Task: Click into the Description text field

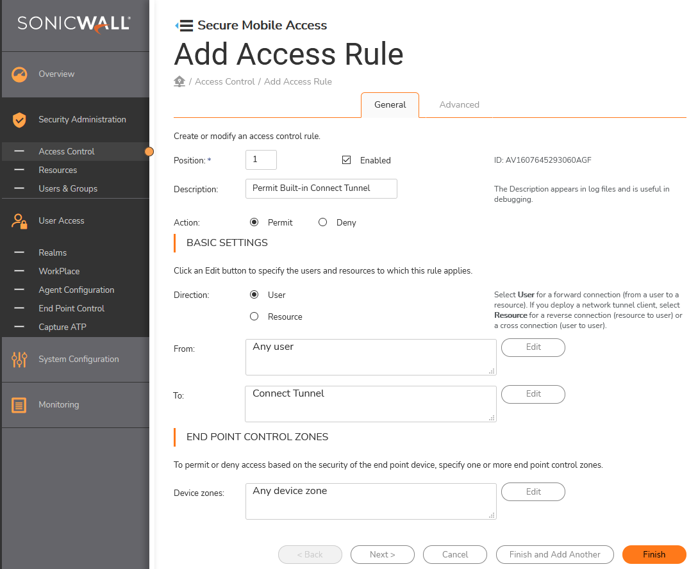Action: (x=321, y=188)
